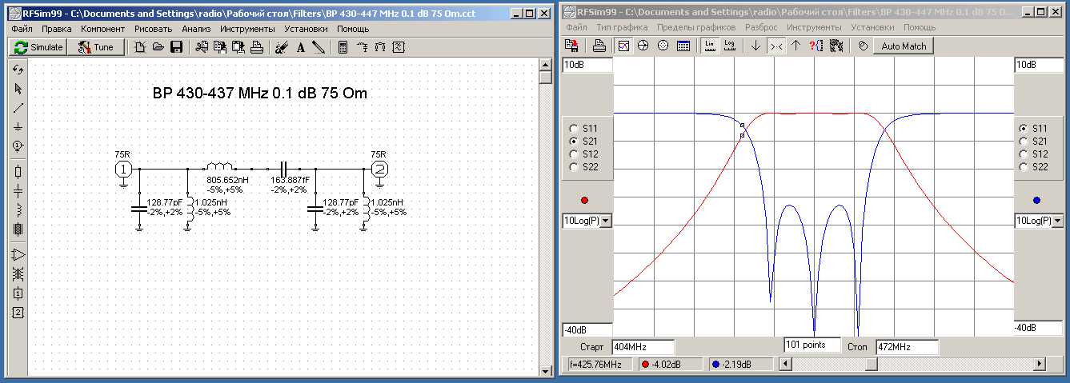Click schematic vertical scrollbar up arrow
Image resolution: width=1070 pixels, height=383 pixels.
click(546, 66)
